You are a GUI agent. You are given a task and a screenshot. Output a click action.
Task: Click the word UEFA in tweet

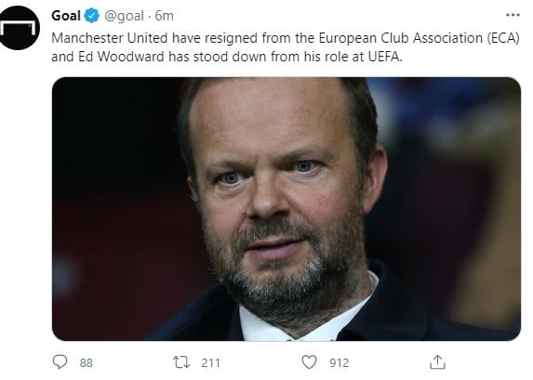click(x=385, y=57)
